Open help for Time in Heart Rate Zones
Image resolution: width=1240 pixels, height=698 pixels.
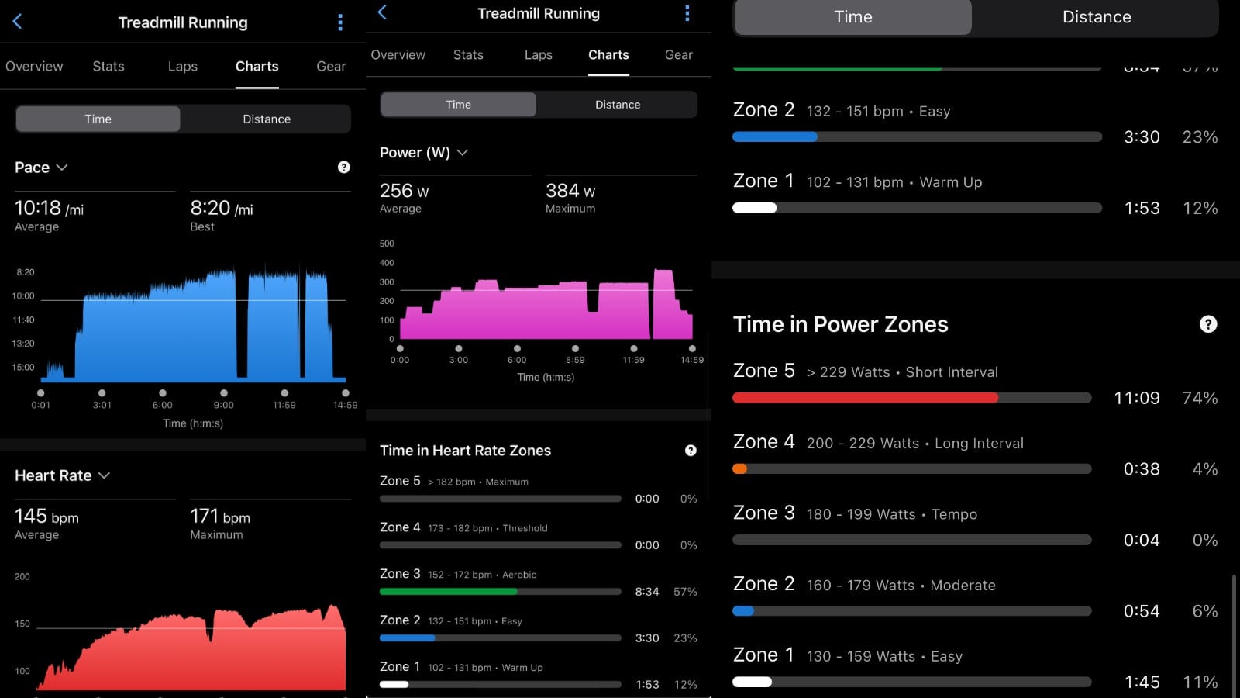(x=691, y=451)
